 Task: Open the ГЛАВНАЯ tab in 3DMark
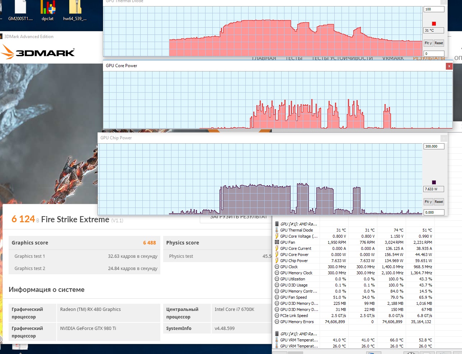point(264,58)
